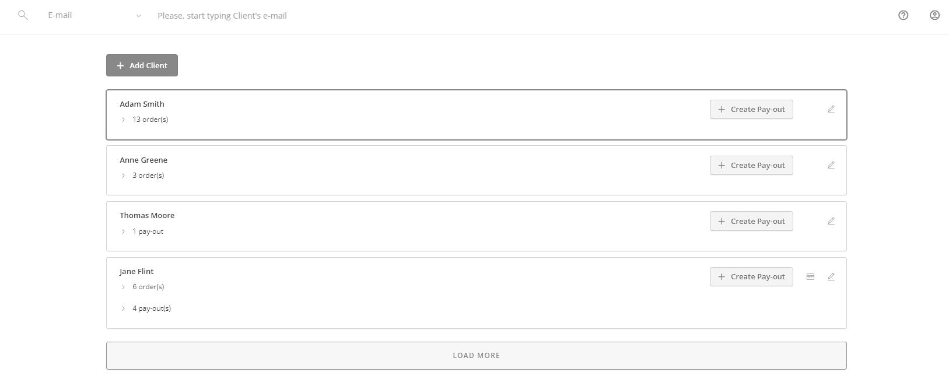
Task: Click the search magnifier icon
Action: [23, 15]
